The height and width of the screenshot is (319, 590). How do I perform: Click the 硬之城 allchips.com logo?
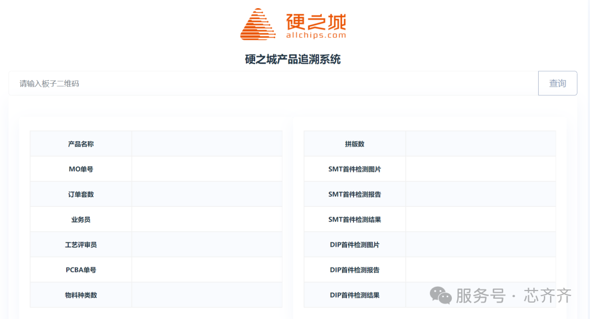click(x=293, y=24)
